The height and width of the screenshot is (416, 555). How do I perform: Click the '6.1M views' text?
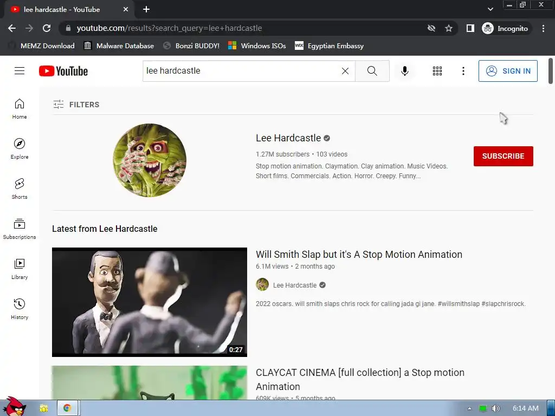[272, 266]
